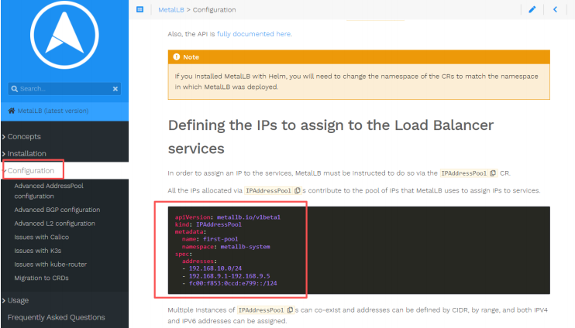Screen dimensions: 575x328
Task: Click the fc00:f853:0ccd:e799::/124 line
Action: (x=232, y=283)
